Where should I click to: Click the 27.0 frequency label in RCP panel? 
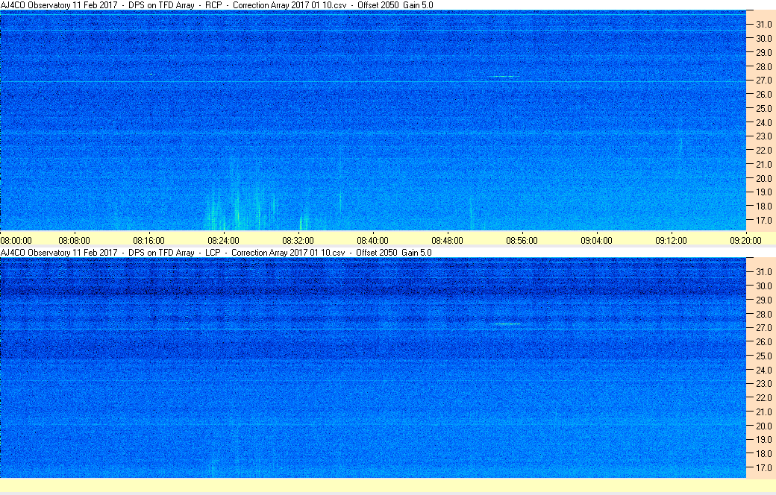point(763,80)
